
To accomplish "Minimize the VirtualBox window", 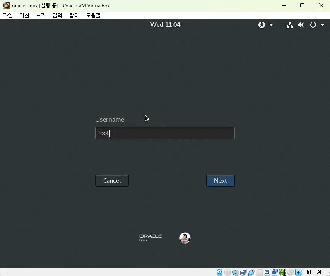I will click(x=284, y=6).
